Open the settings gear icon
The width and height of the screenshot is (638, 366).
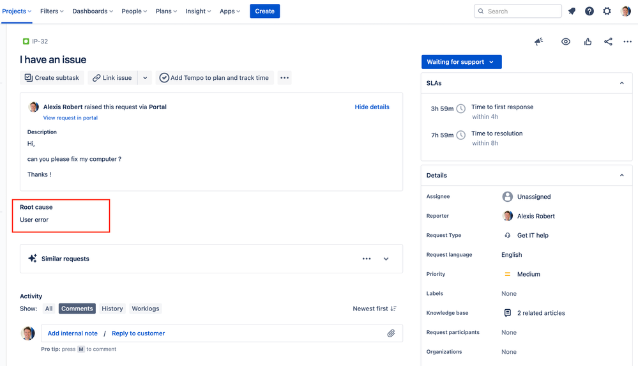pos(607,11)
